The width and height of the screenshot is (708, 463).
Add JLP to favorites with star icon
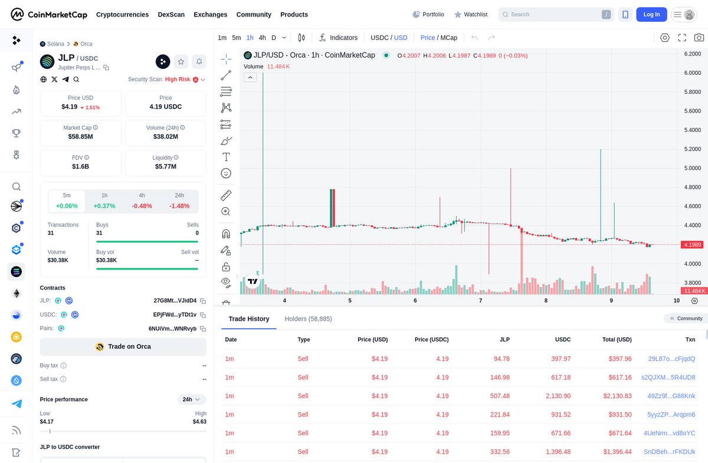181,61
